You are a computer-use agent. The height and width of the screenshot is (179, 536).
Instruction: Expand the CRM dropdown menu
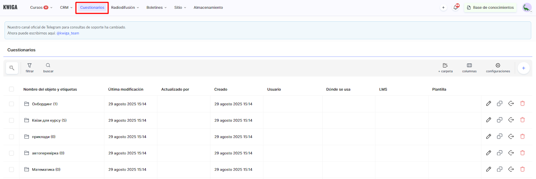(66, 7)
